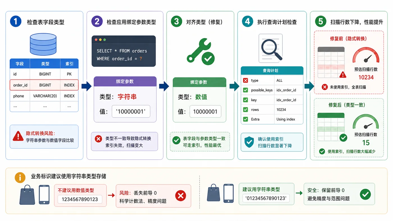Click the red 字符串 type text
393x221 pixels.
[127, 97]
